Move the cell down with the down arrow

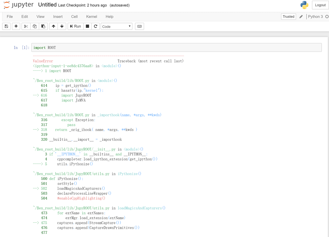point(62,26)
